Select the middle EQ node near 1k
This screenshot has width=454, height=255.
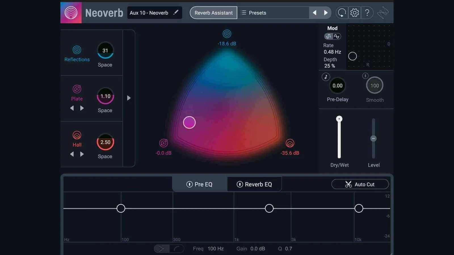pos(269,208)
